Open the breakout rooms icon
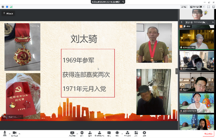 (x=127, y=133)
